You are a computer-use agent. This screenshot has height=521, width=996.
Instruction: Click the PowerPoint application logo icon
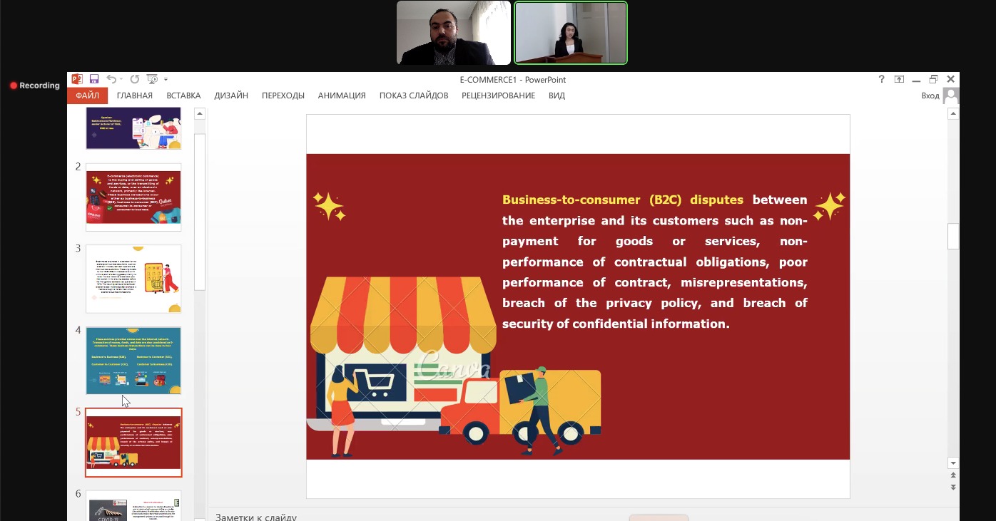tap(77, 79)
